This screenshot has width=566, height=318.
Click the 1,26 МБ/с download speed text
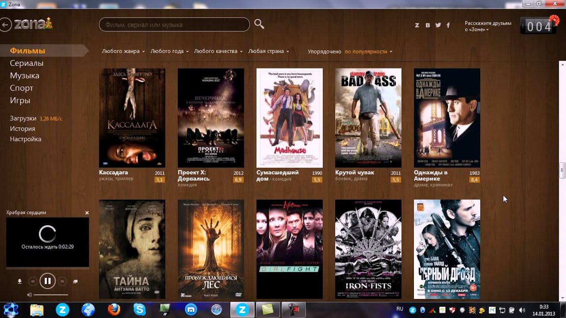pos(51,119)
